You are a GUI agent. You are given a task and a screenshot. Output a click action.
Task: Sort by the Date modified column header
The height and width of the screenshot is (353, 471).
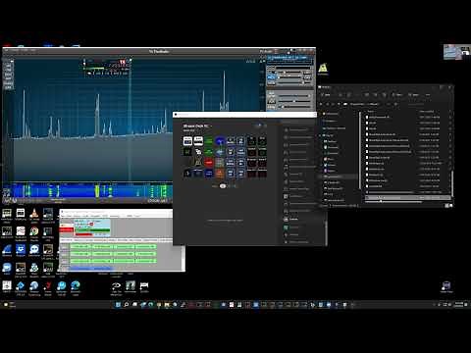coord(427,111)
